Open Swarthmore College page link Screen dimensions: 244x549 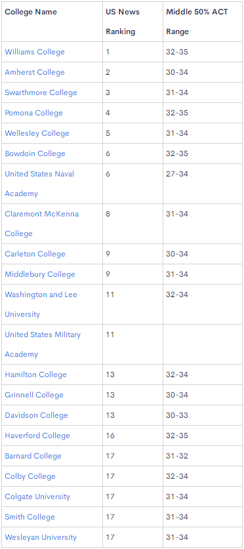[x=41, y=92]
